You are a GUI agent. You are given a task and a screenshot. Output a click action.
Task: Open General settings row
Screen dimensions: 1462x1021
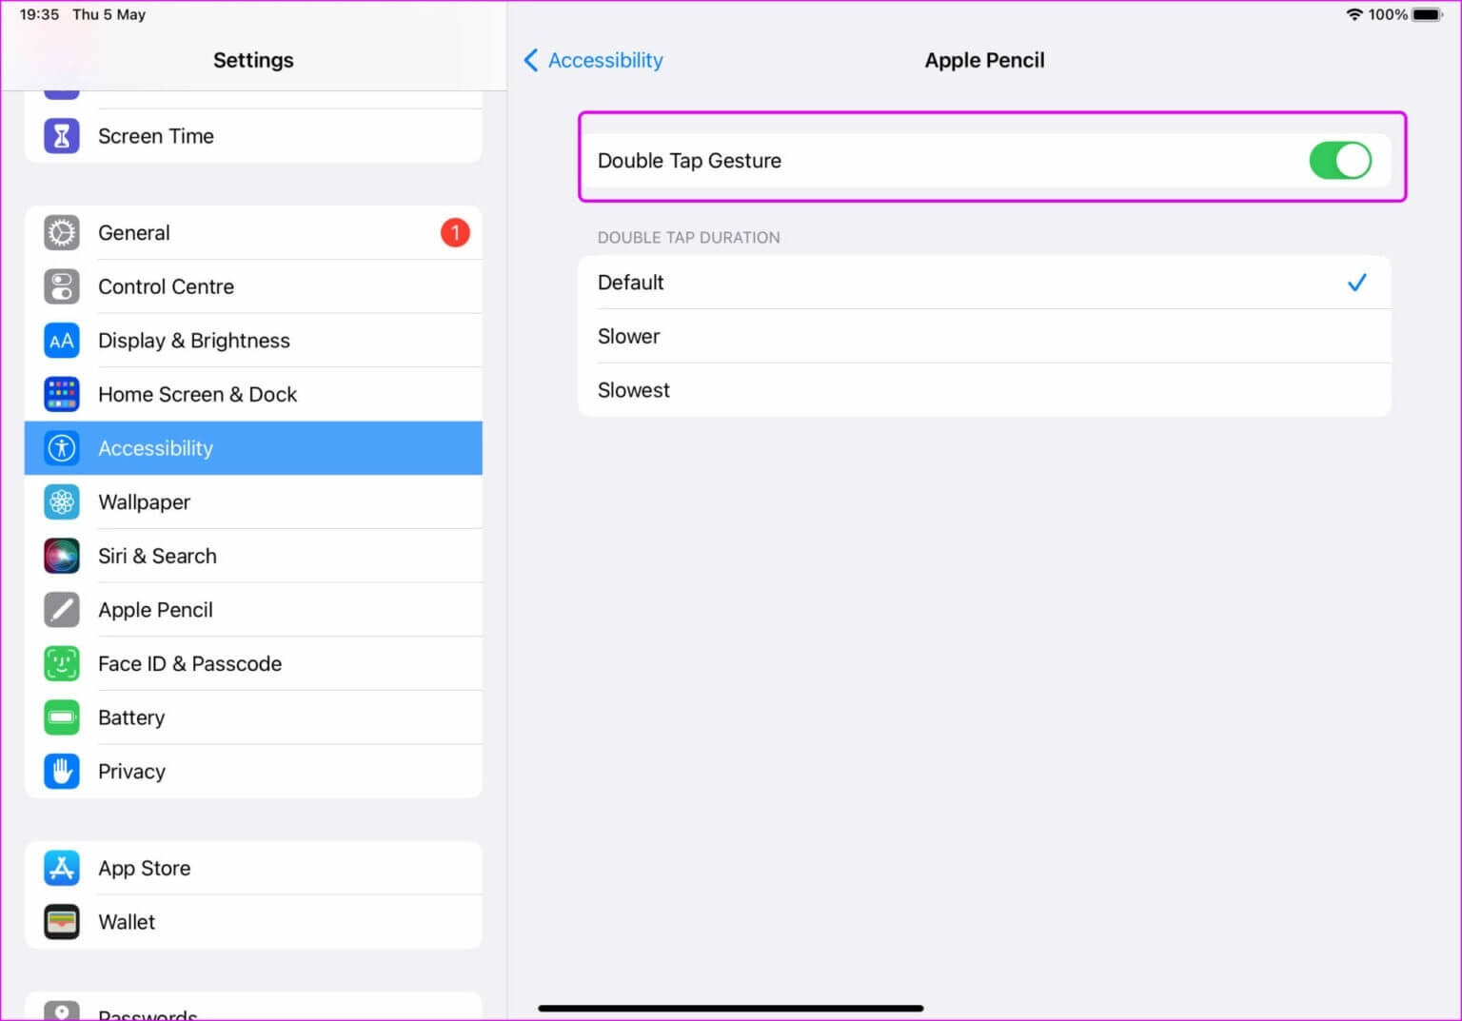tap(253, 233)
